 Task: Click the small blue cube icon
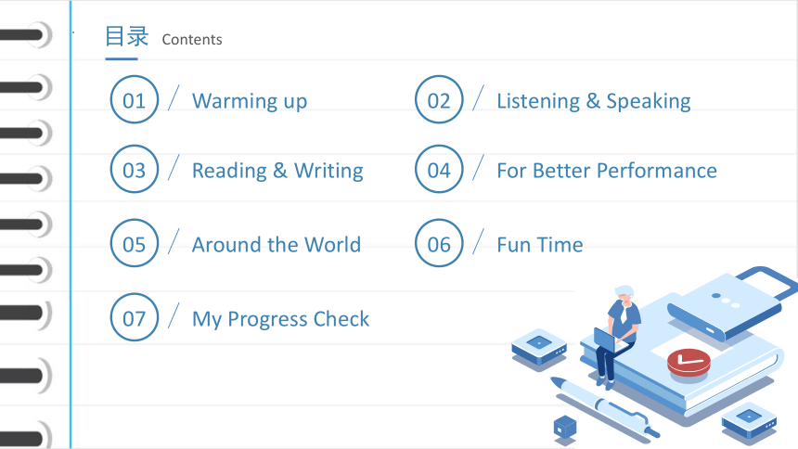(564, 427)
